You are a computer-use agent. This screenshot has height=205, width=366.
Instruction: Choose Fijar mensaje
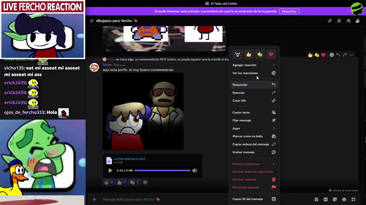[x=254, y=120]
